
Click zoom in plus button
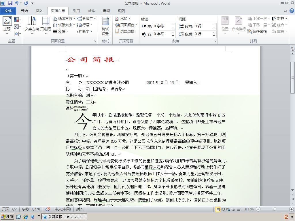tap(292, 209)
